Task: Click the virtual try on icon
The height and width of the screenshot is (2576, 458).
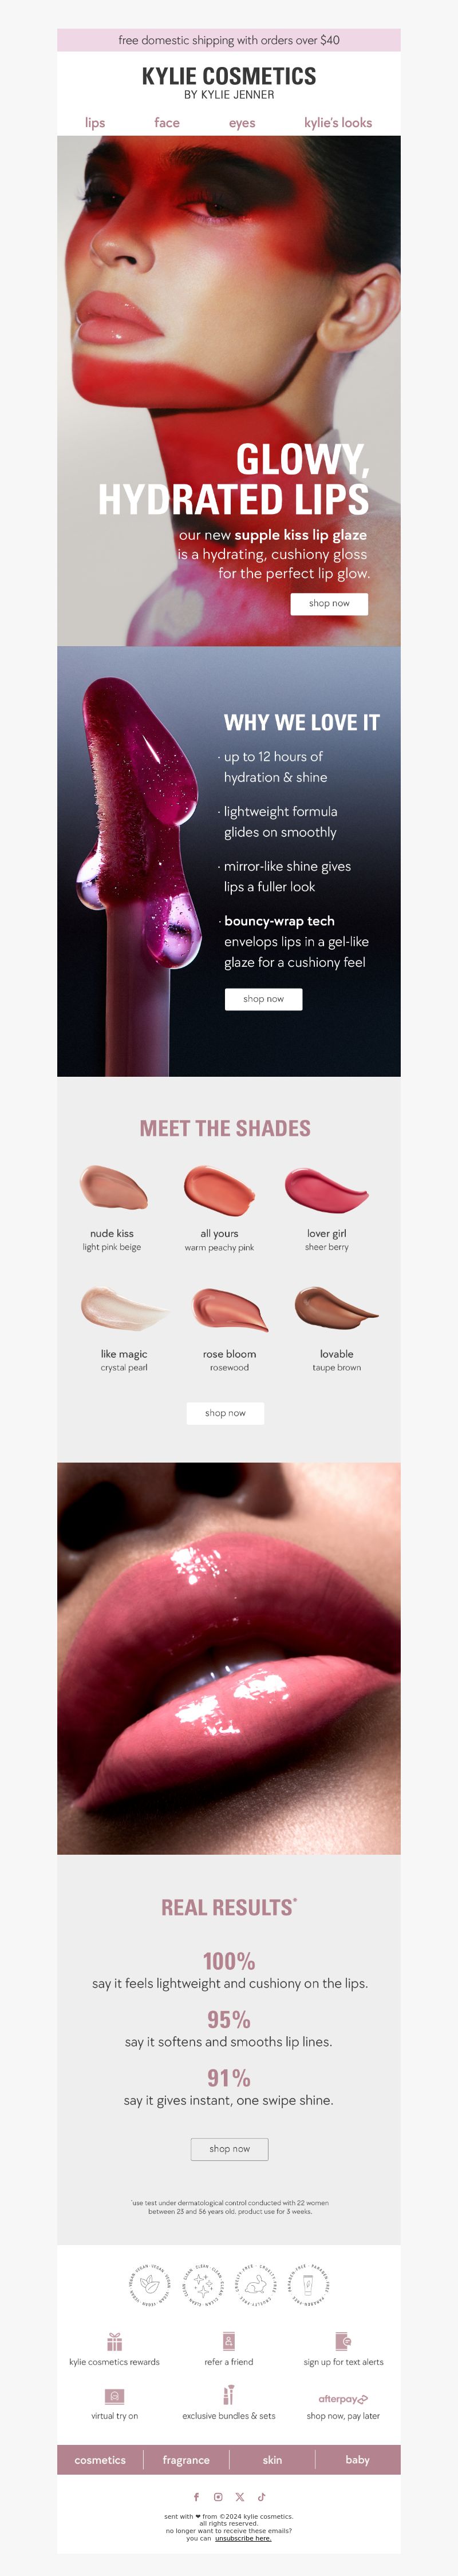Action: coord(114,2396)
